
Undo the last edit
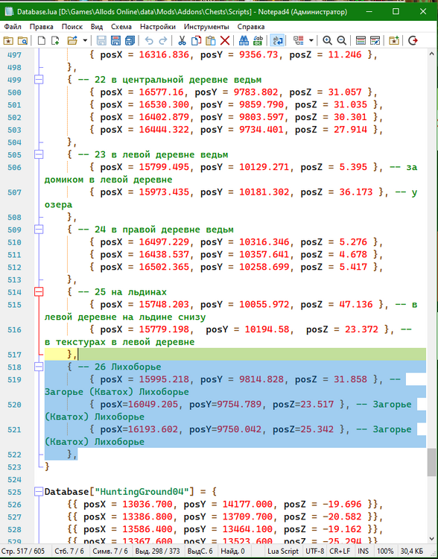pos(149,41)
